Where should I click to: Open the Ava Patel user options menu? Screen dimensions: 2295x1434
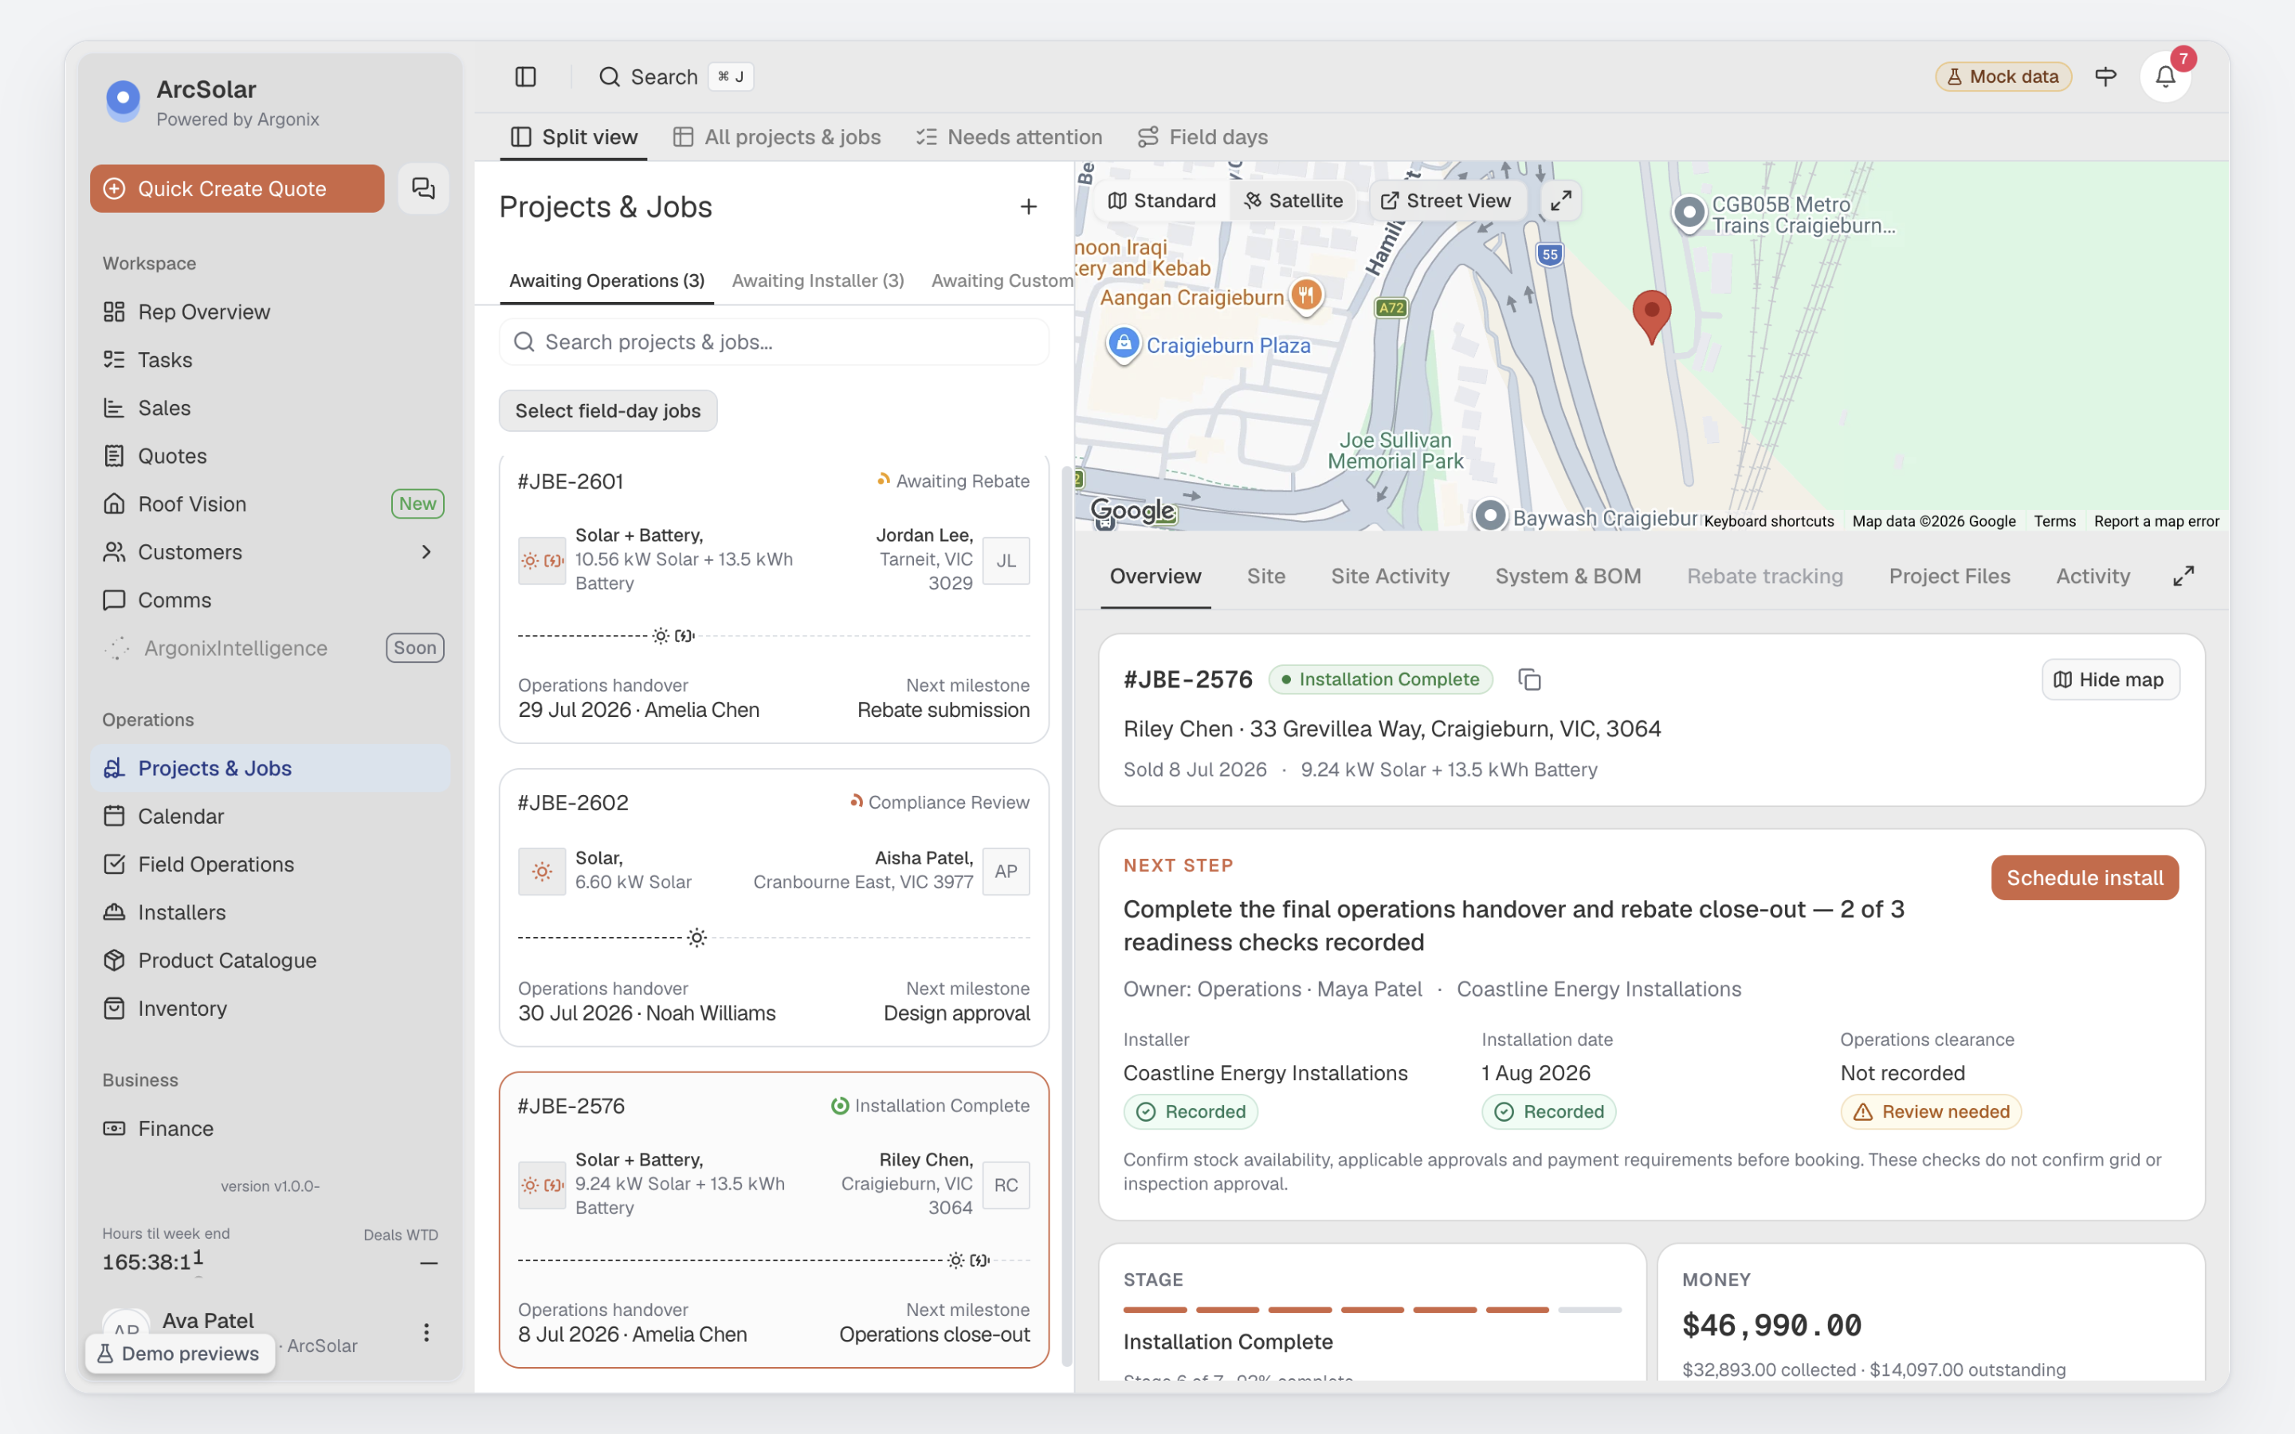tap(426, 1331)
